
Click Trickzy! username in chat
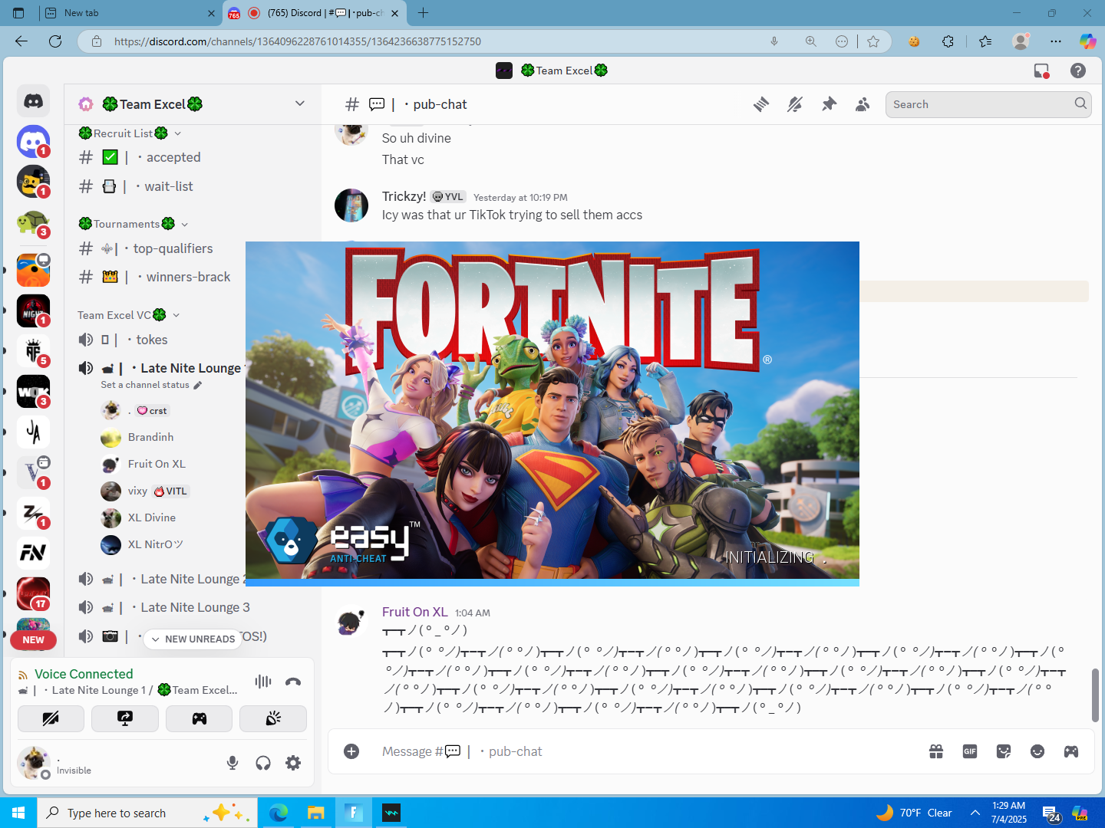point(404,196)
